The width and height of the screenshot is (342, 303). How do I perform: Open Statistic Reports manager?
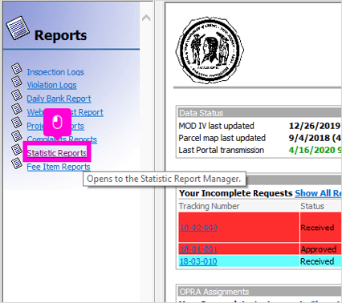57,153
